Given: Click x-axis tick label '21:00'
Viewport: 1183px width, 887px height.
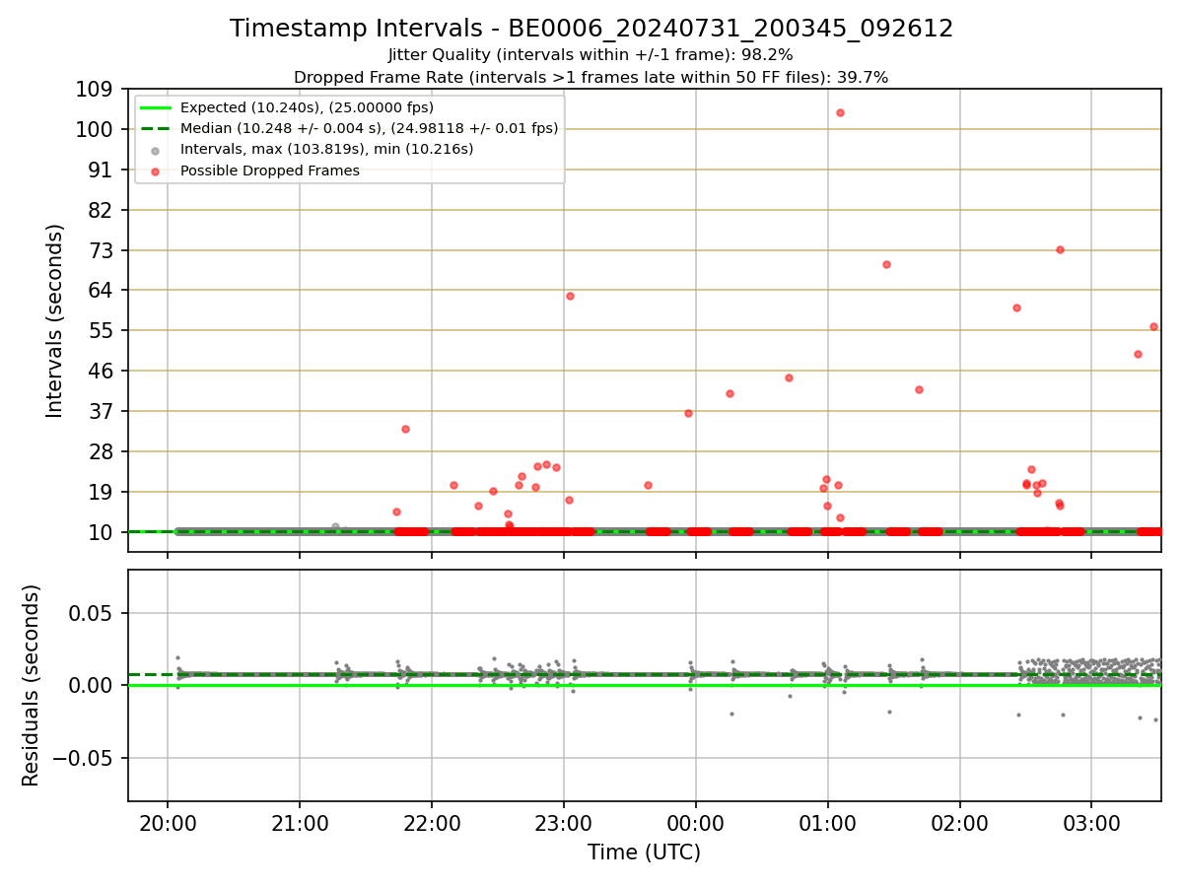Looking at the screenshot, I should [300, 823].
